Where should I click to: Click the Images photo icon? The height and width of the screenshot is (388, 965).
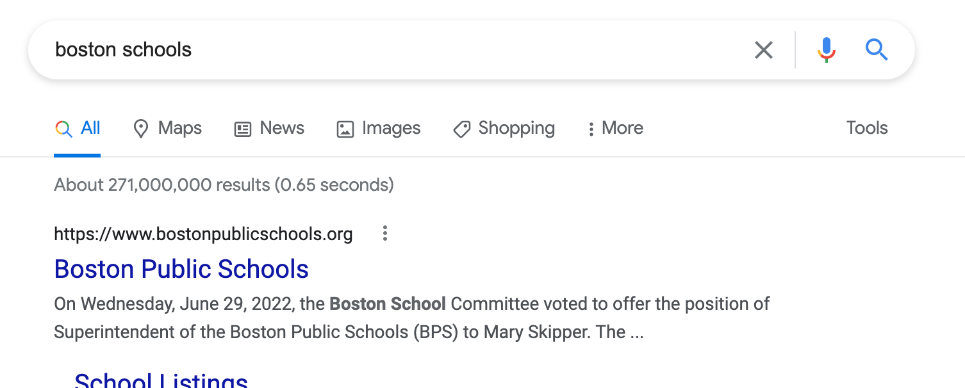click(345, 128)
